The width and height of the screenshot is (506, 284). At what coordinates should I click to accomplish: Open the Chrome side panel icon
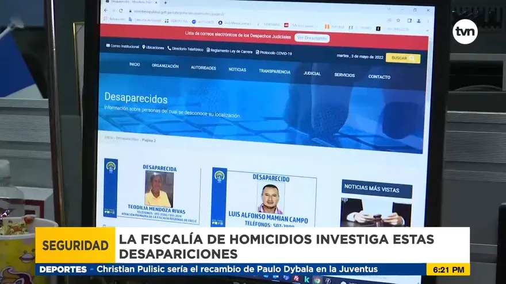(x=409, y=21)
